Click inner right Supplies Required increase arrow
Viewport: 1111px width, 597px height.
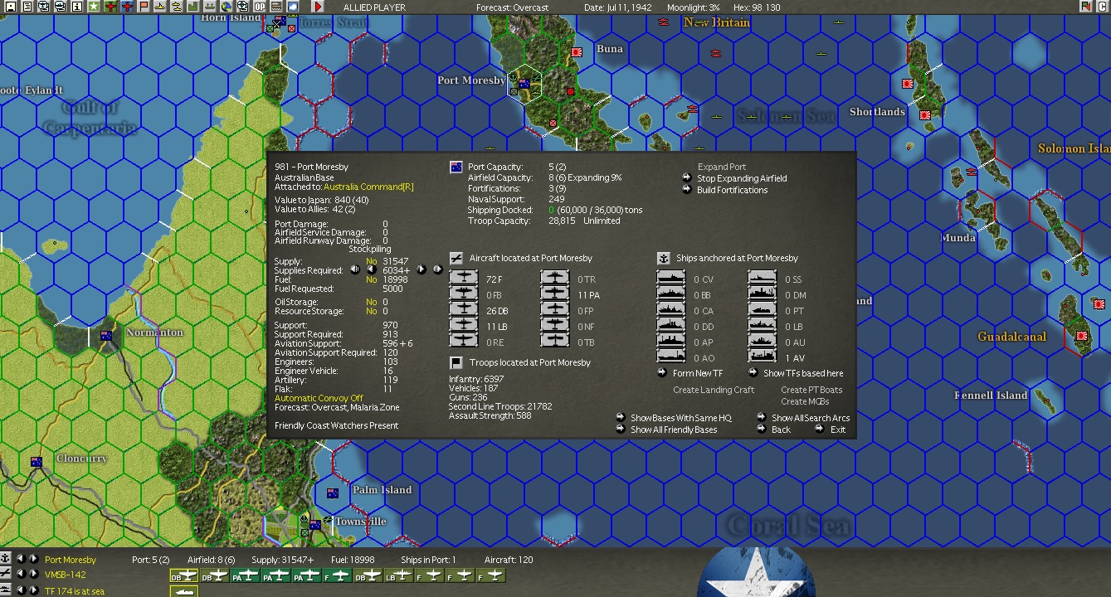click(421, 269)
